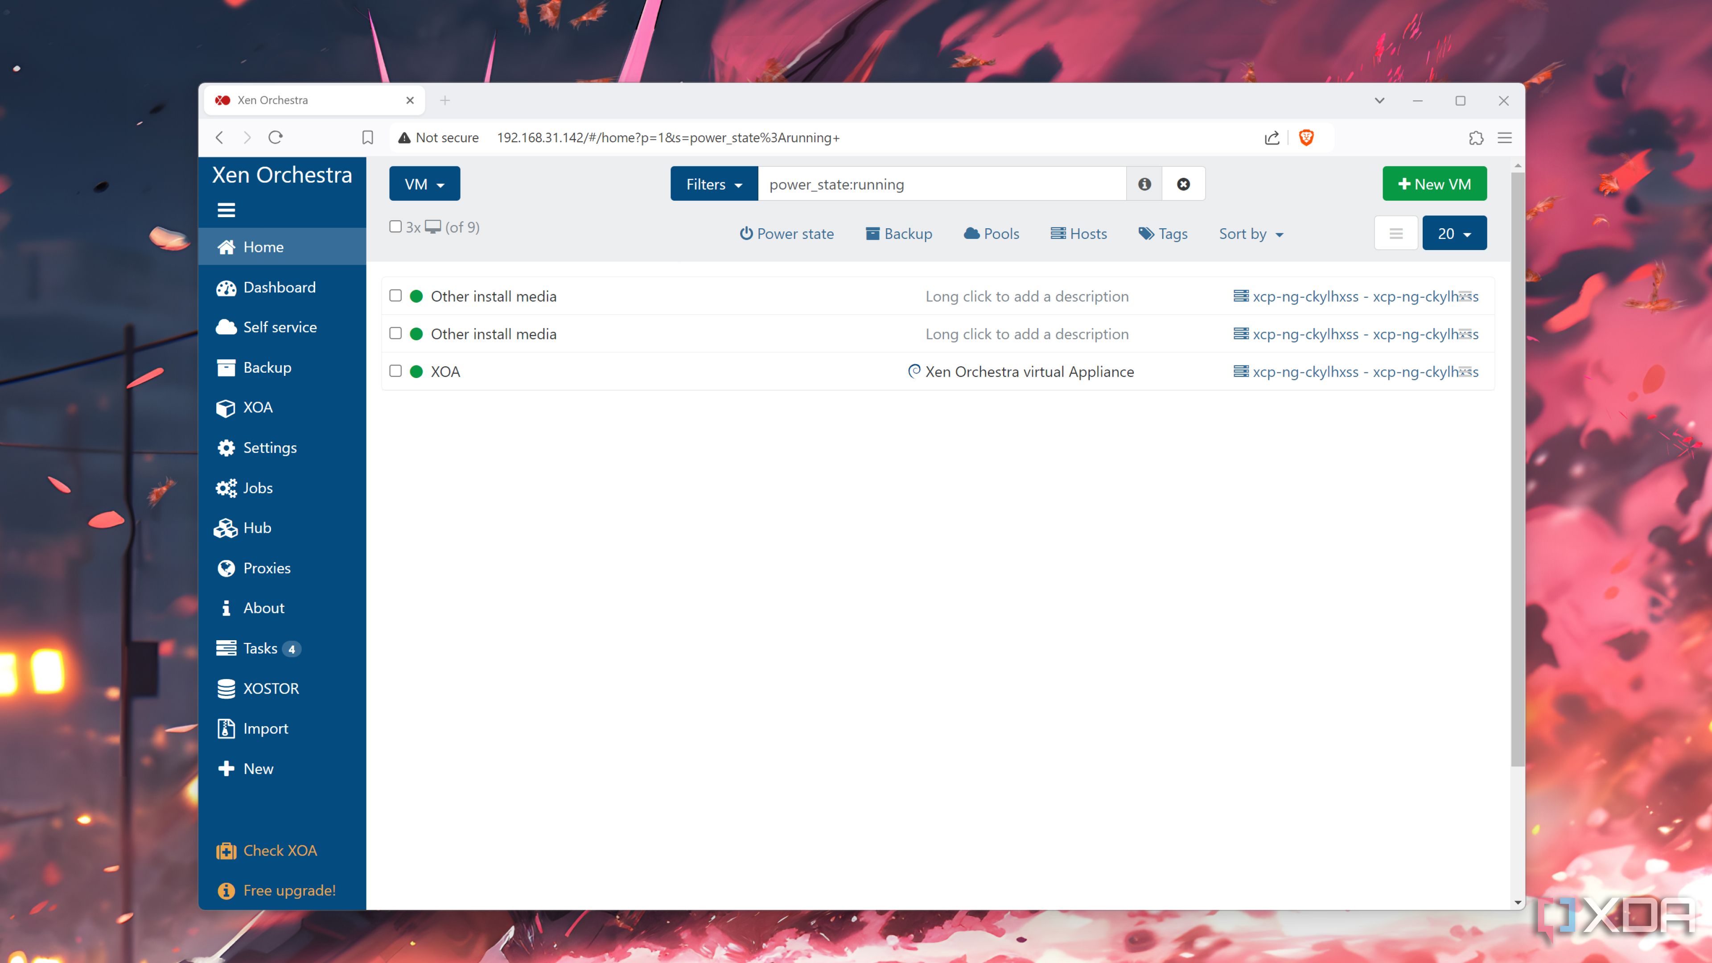The width and height of the screenshot is (1712, 963).
Task: Click the page vertical scrollbar
Action: (1517, 469)
